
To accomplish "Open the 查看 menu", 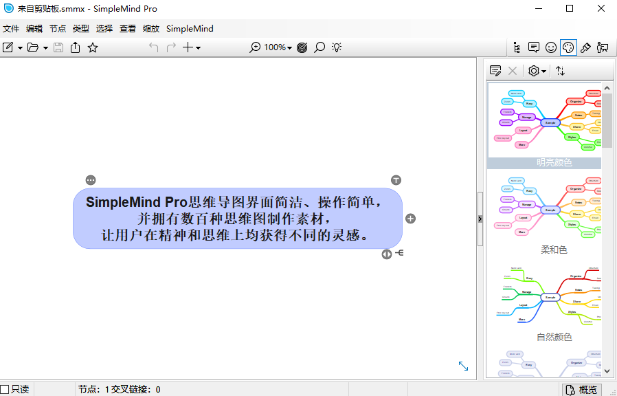I will (128, 29).
